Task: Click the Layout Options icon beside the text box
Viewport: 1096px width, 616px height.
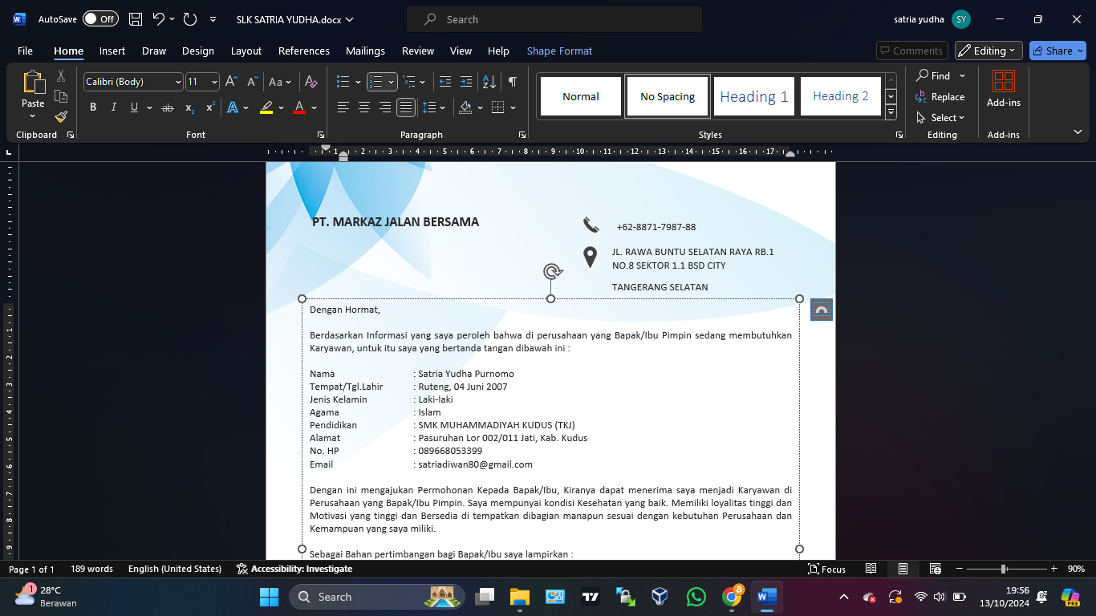Action: (x=822, y=310)
